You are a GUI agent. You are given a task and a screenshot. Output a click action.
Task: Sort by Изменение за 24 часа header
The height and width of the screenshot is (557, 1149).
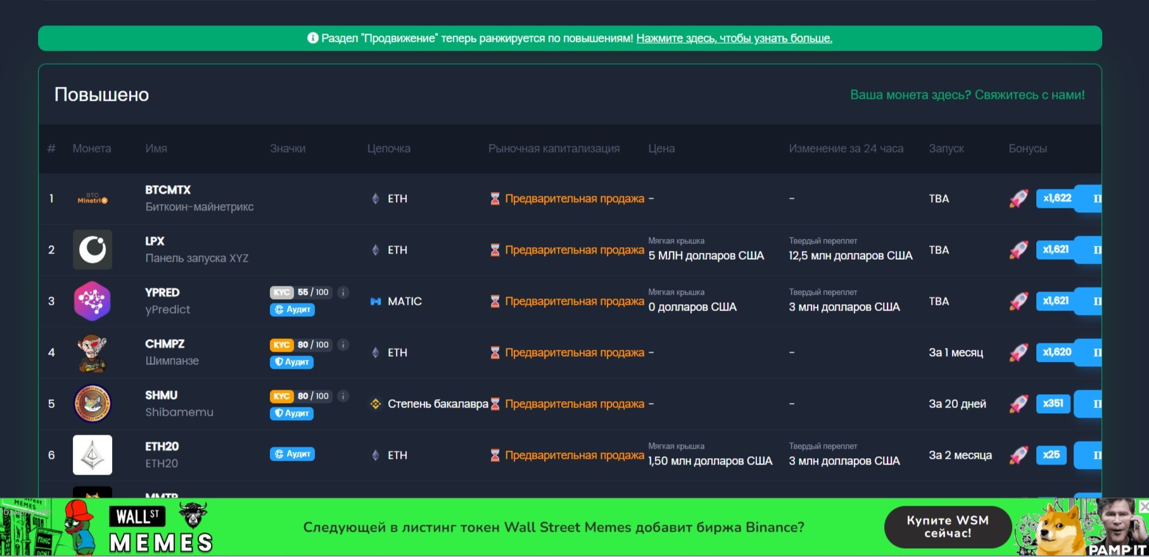(846, 148)
